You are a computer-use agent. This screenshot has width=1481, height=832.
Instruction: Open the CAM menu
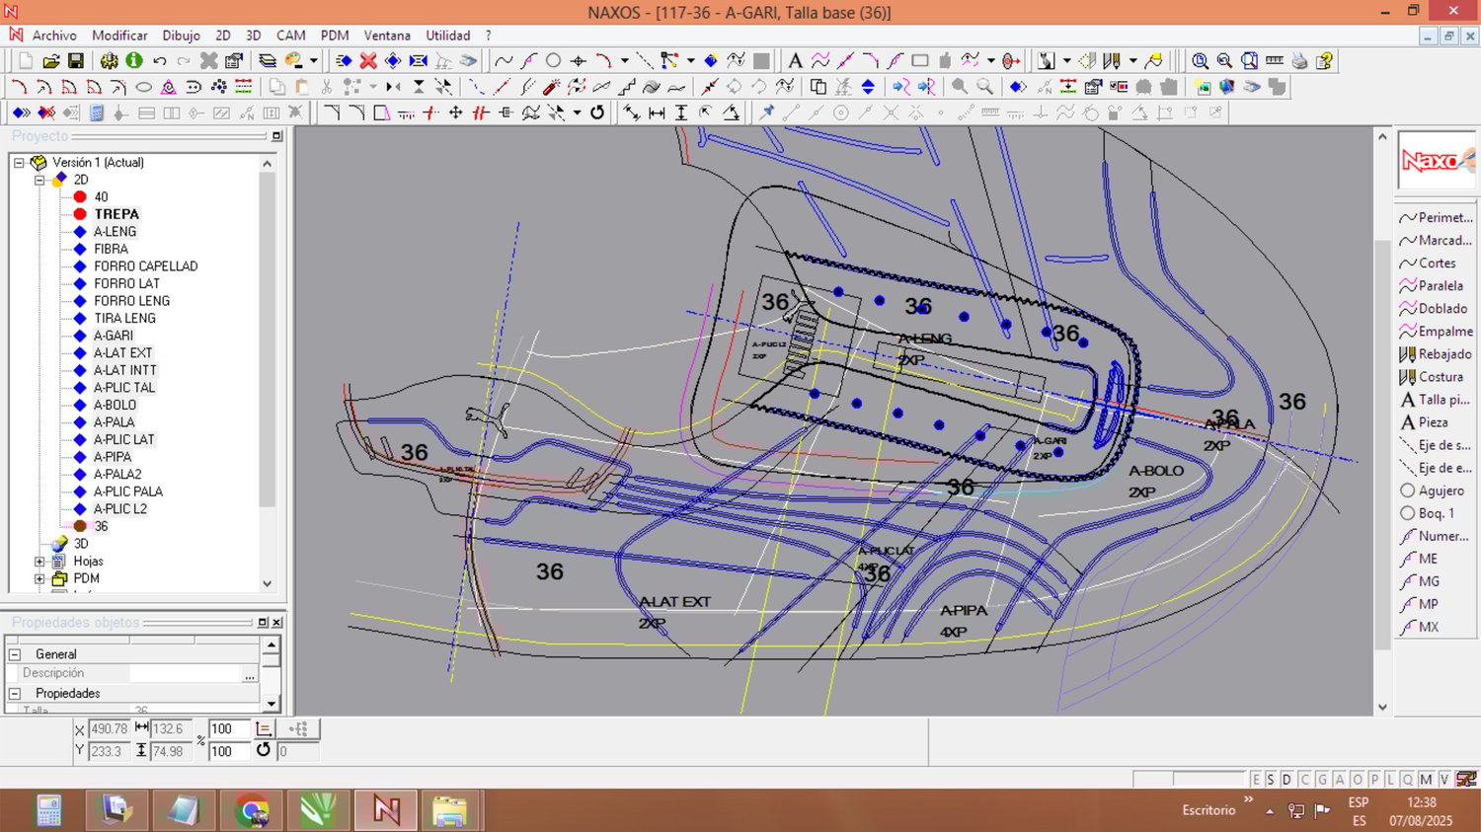pos(290,36)
